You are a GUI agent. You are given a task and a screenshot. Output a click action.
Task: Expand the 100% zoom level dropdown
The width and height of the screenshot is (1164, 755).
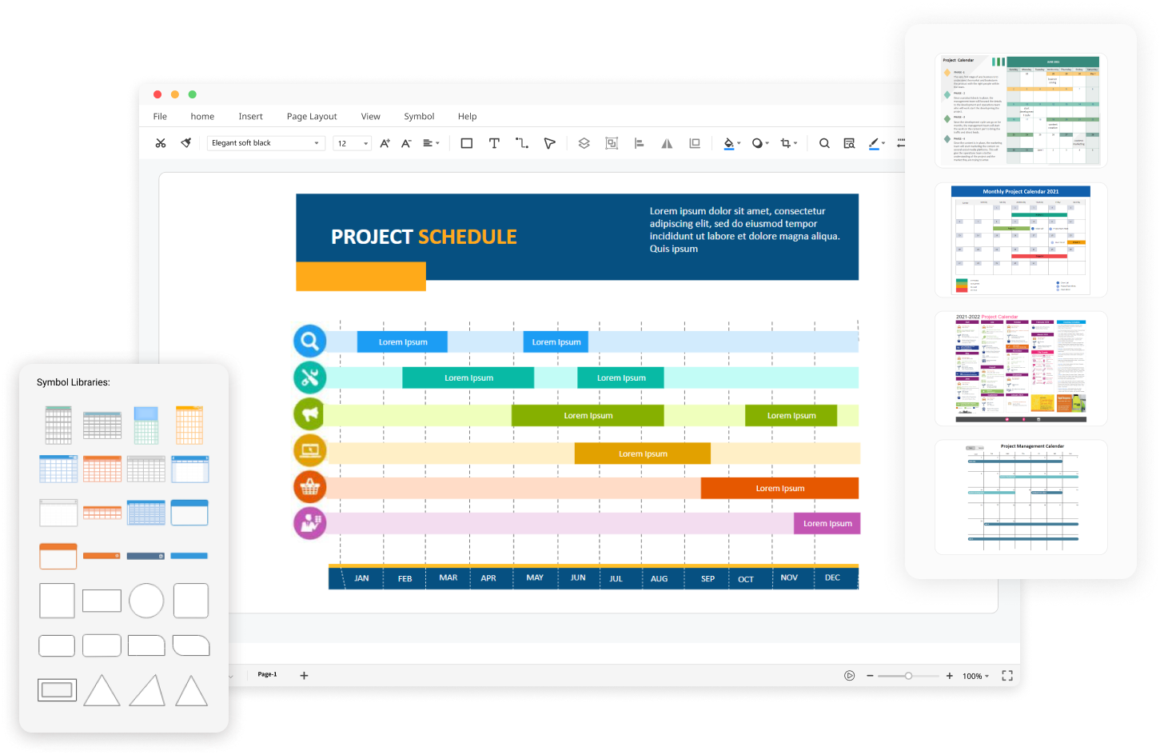pos(975,676)
